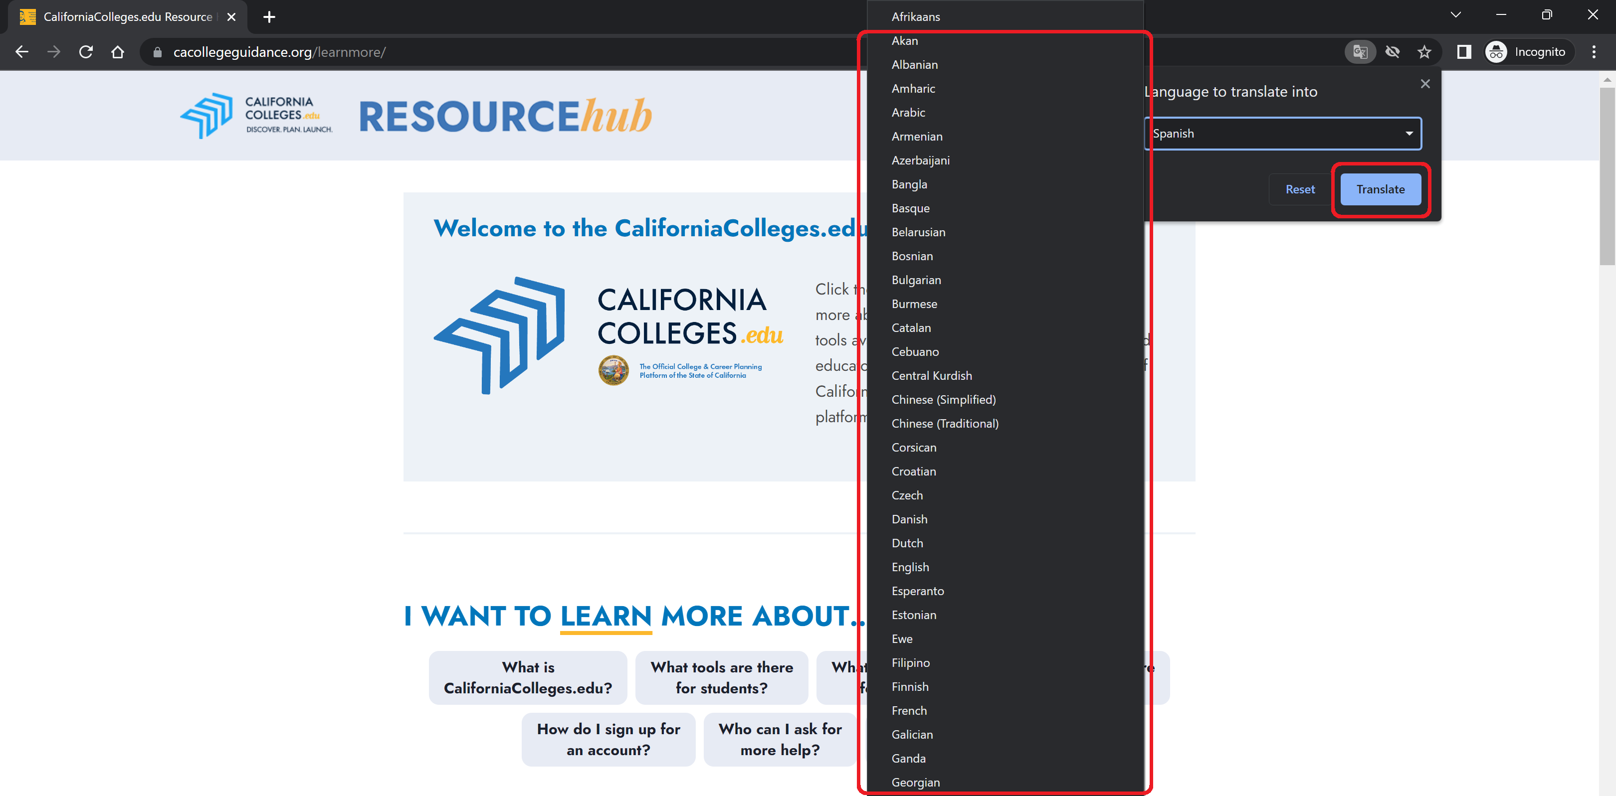The image size is (1616, 796).
Task: Select French language option
Action: [1005, 711]
